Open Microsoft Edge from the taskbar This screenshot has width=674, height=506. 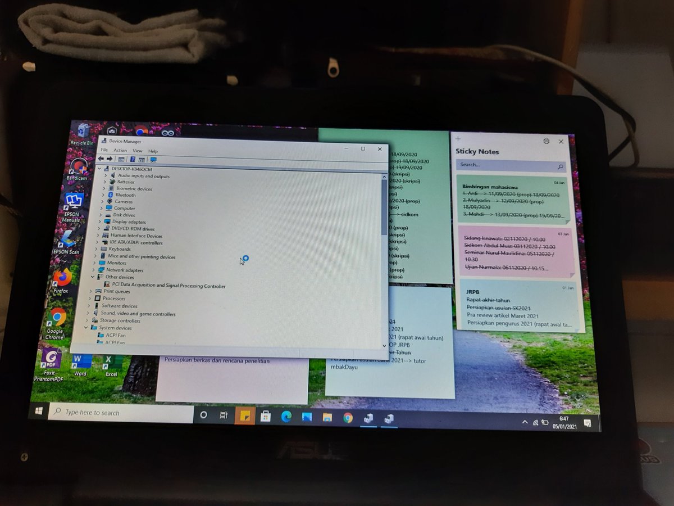pos(286,417)
